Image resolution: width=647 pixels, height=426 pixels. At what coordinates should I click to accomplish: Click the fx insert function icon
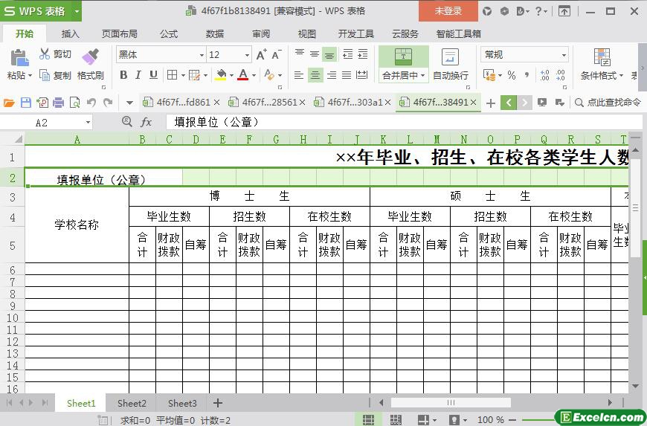click(x=147, y=122)
